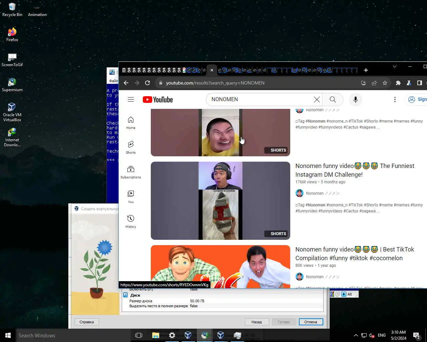Open the orange cartoon compilation thumbnail
Screen dimensions: 427x342
221,267
